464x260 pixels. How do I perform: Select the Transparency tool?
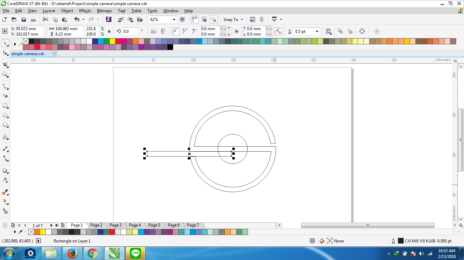5,180
